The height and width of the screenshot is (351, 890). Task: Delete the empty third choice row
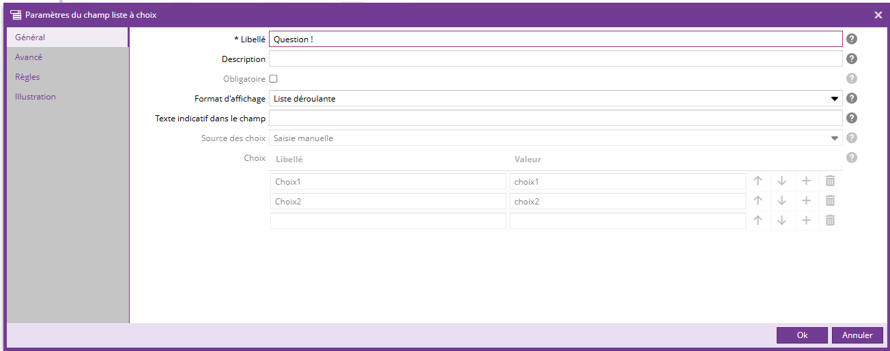(830, 221)
